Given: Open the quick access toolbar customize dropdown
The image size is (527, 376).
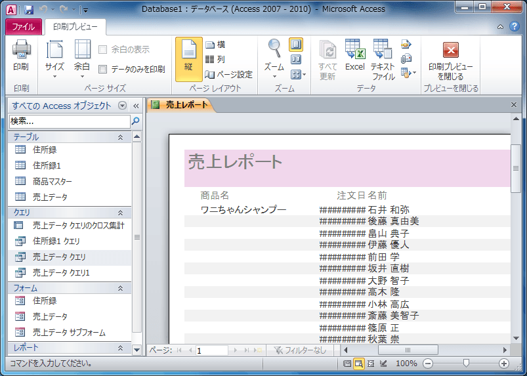Looking at the screenshot, I should 85,10.
